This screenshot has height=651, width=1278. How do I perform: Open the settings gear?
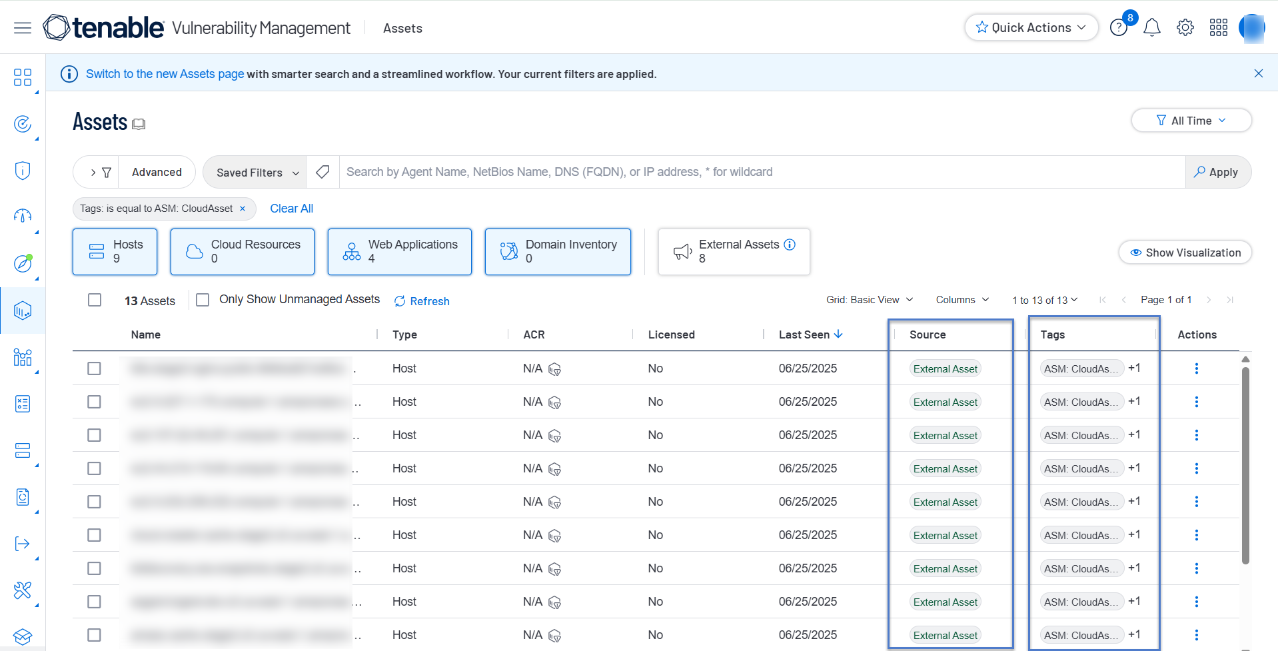click(x=1185, y=27)
